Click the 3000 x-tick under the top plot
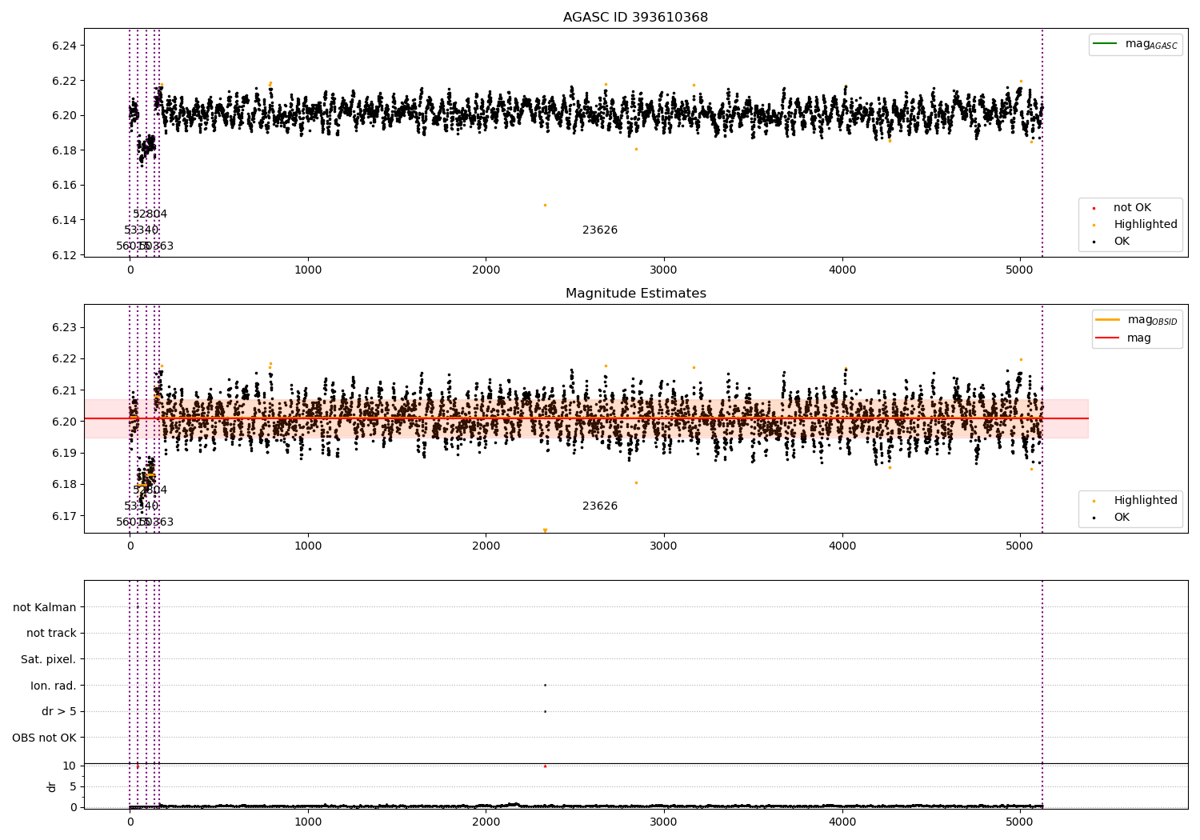 [664, 270]
